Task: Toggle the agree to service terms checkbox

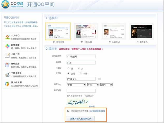Action: (x=68, y=111)
